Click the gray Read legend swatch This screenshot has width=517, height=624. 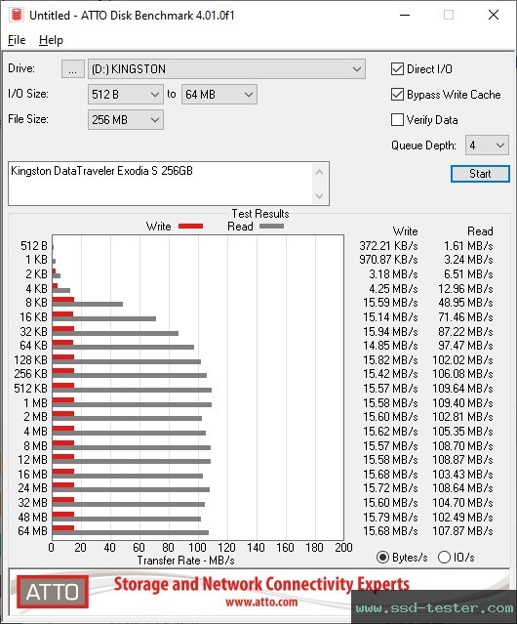pyautogui.click(x=271, y=227)
